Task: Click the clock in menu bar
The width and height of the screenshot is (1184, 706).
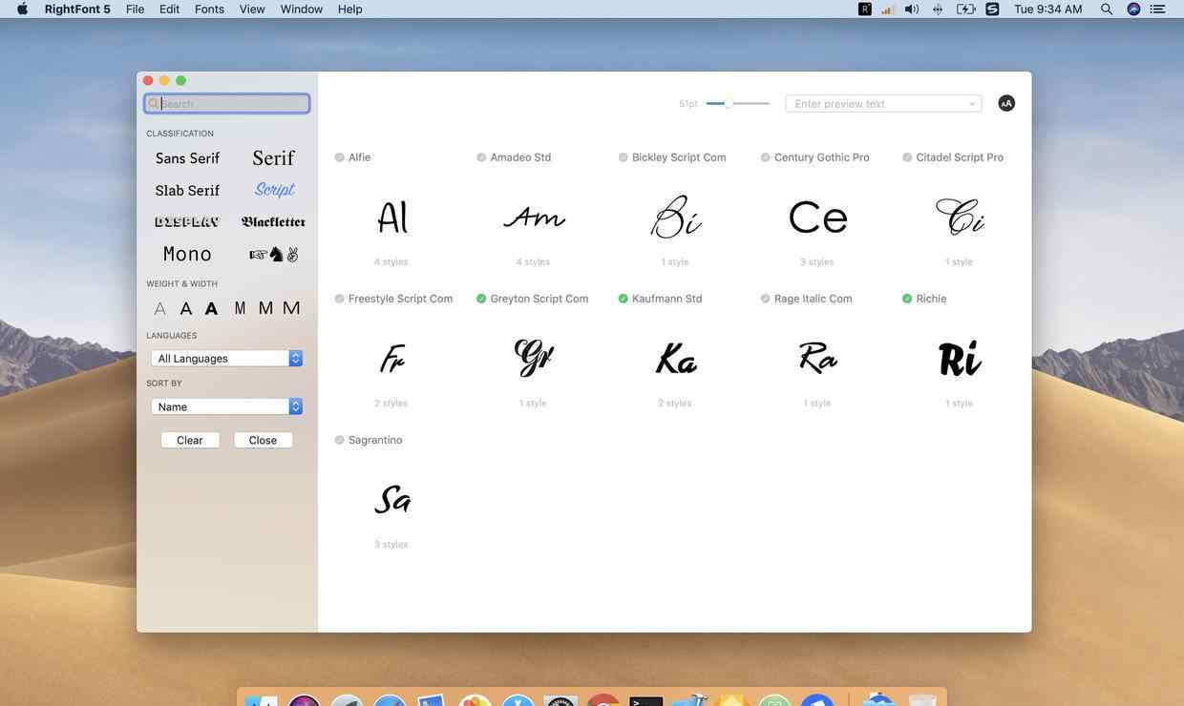Action: click(x=1047, y=9)
